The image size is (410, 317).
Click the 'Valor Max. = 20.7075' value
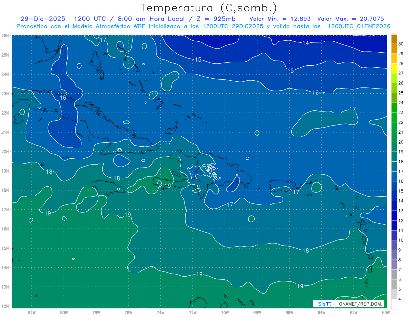(x=351, y=19)
